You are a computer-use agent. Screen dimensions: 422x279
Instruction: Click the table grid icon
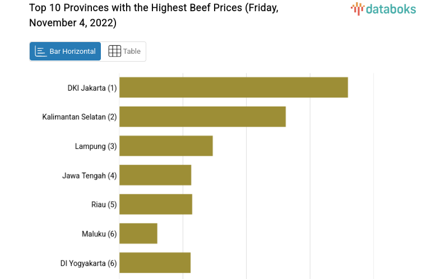(114, 52)
